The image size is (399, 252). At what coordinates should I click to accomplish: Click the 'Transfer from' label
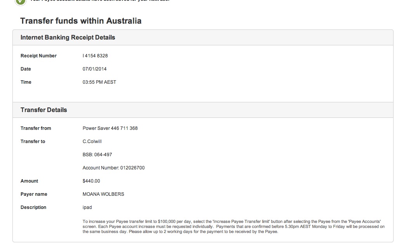pyautogui.click(x=36, y=128)
